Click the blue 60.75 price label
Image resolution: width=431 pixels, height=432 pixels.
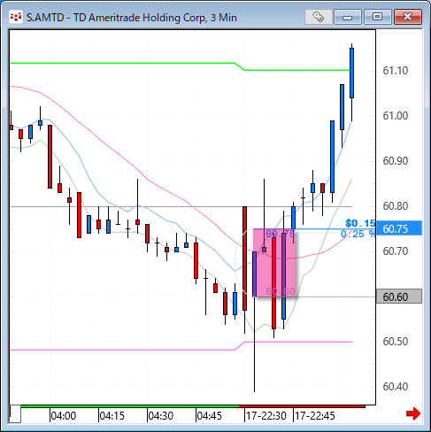click(399, 228)
